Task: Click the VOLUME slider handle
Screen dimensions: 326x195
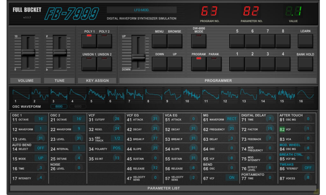Action: tap(28, 52)
